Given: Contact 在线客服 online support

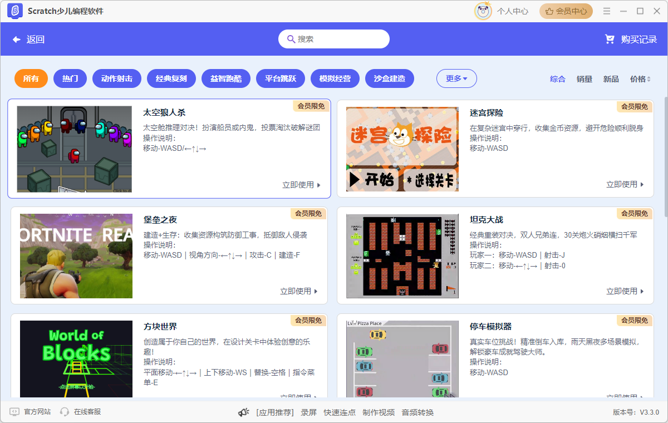Looking at the screenshot, I should tap(87, 412).
